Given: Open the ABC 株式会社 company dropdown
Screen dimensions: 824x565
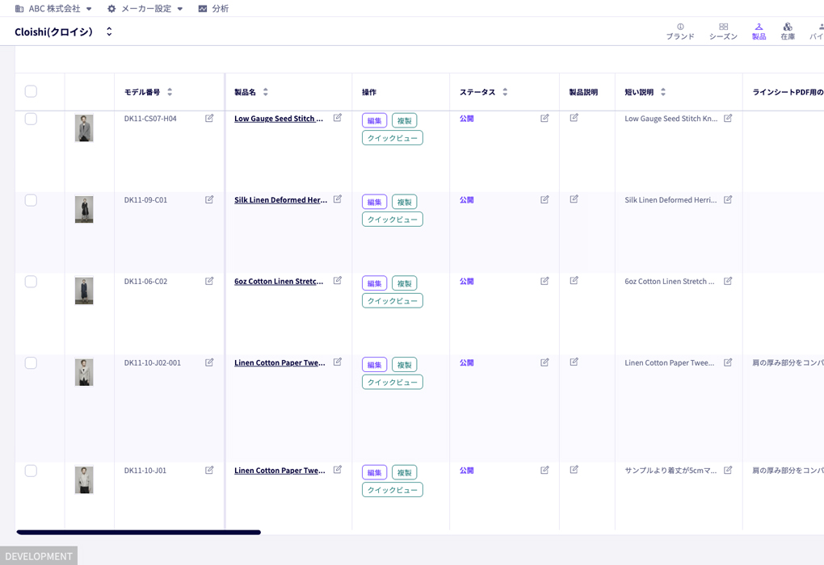Looking at the screenshot, I should [53, 8].
